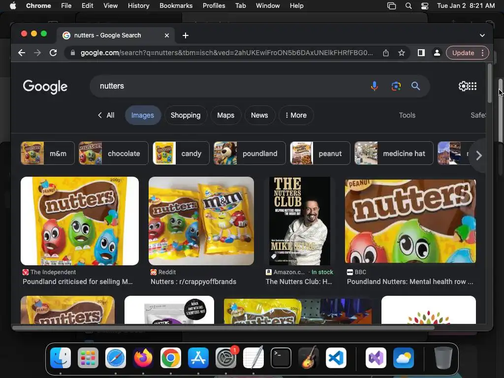Click the page vertical scrollbar
The height and width of the screenshot is (378, 504).
tap(490, 83)
